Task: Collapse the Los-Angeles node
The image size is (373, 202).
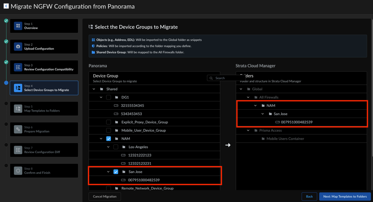Action: tap(108, 147)
